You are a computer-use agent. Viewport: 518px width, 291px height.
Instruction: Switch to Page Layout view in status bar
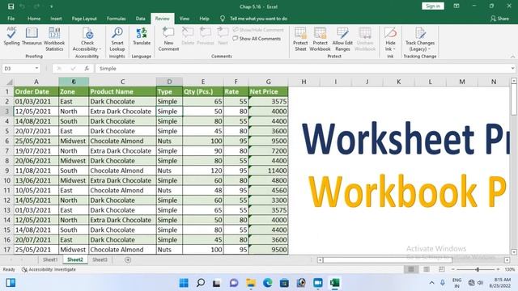(427, 269)
